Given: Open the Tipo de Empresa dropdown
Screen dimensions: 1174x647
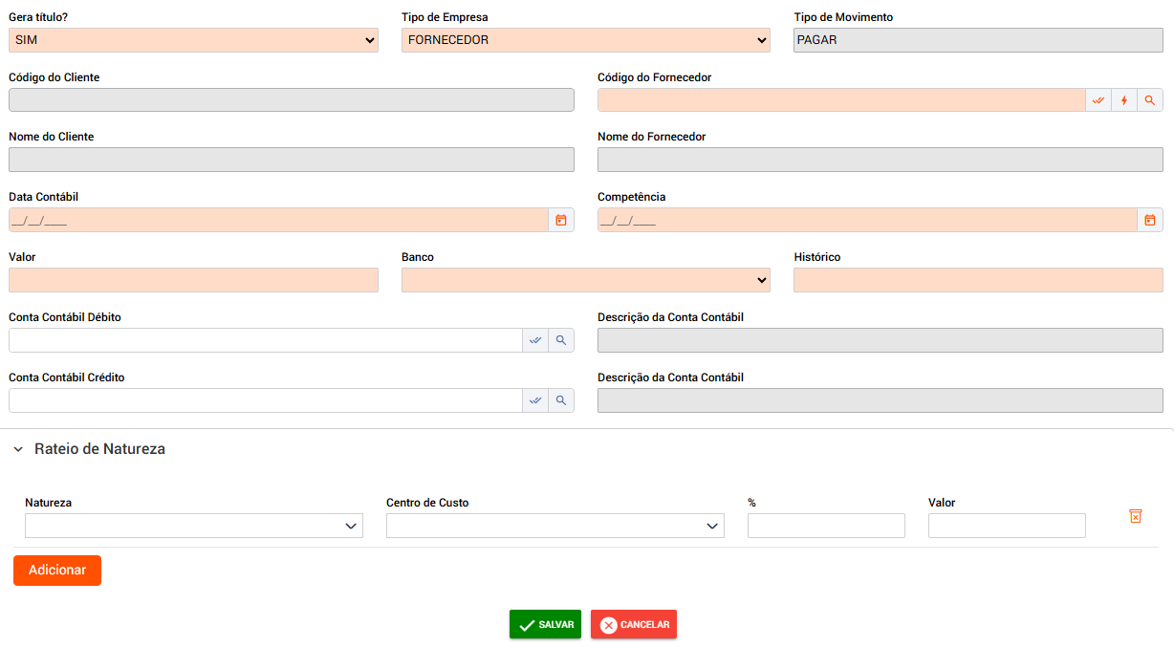Looking at the screenshot, I should tap(585, 40).
